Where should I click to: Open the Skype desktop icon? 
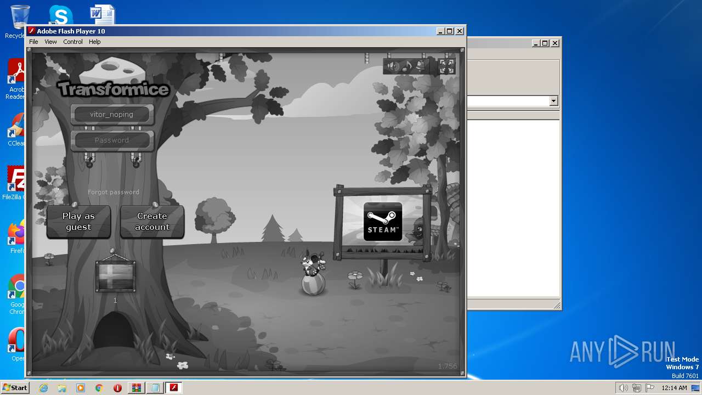pyautogui.click(x=61, y=15)
